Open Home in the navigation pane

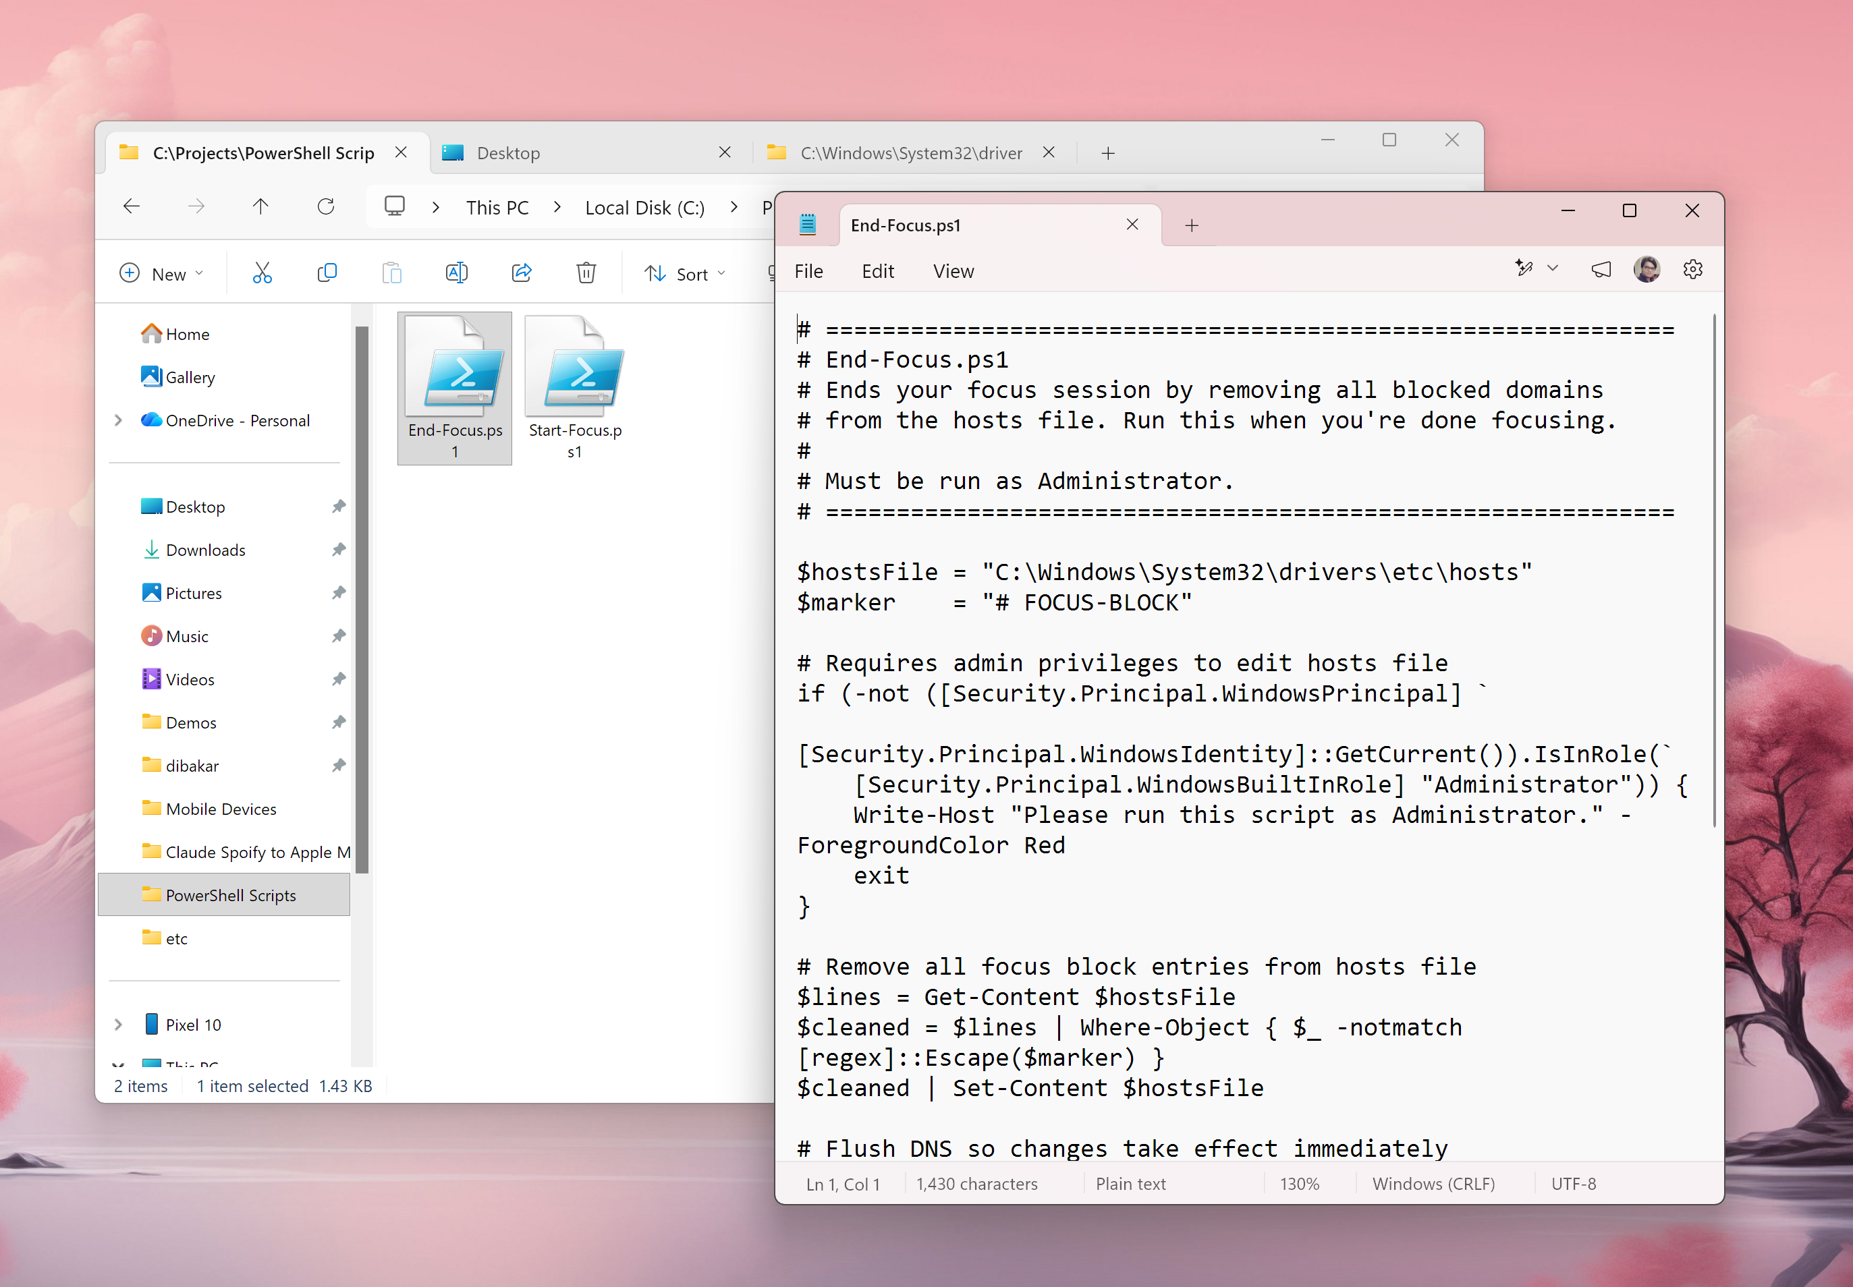coord(187,334)
